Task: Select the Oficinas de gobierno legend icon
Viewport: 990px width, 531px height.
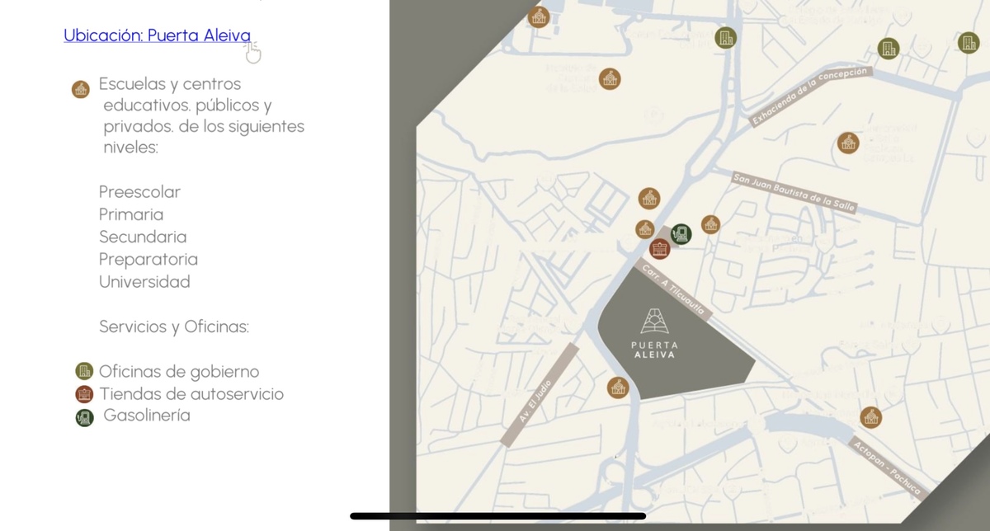Action: point(83,372)
